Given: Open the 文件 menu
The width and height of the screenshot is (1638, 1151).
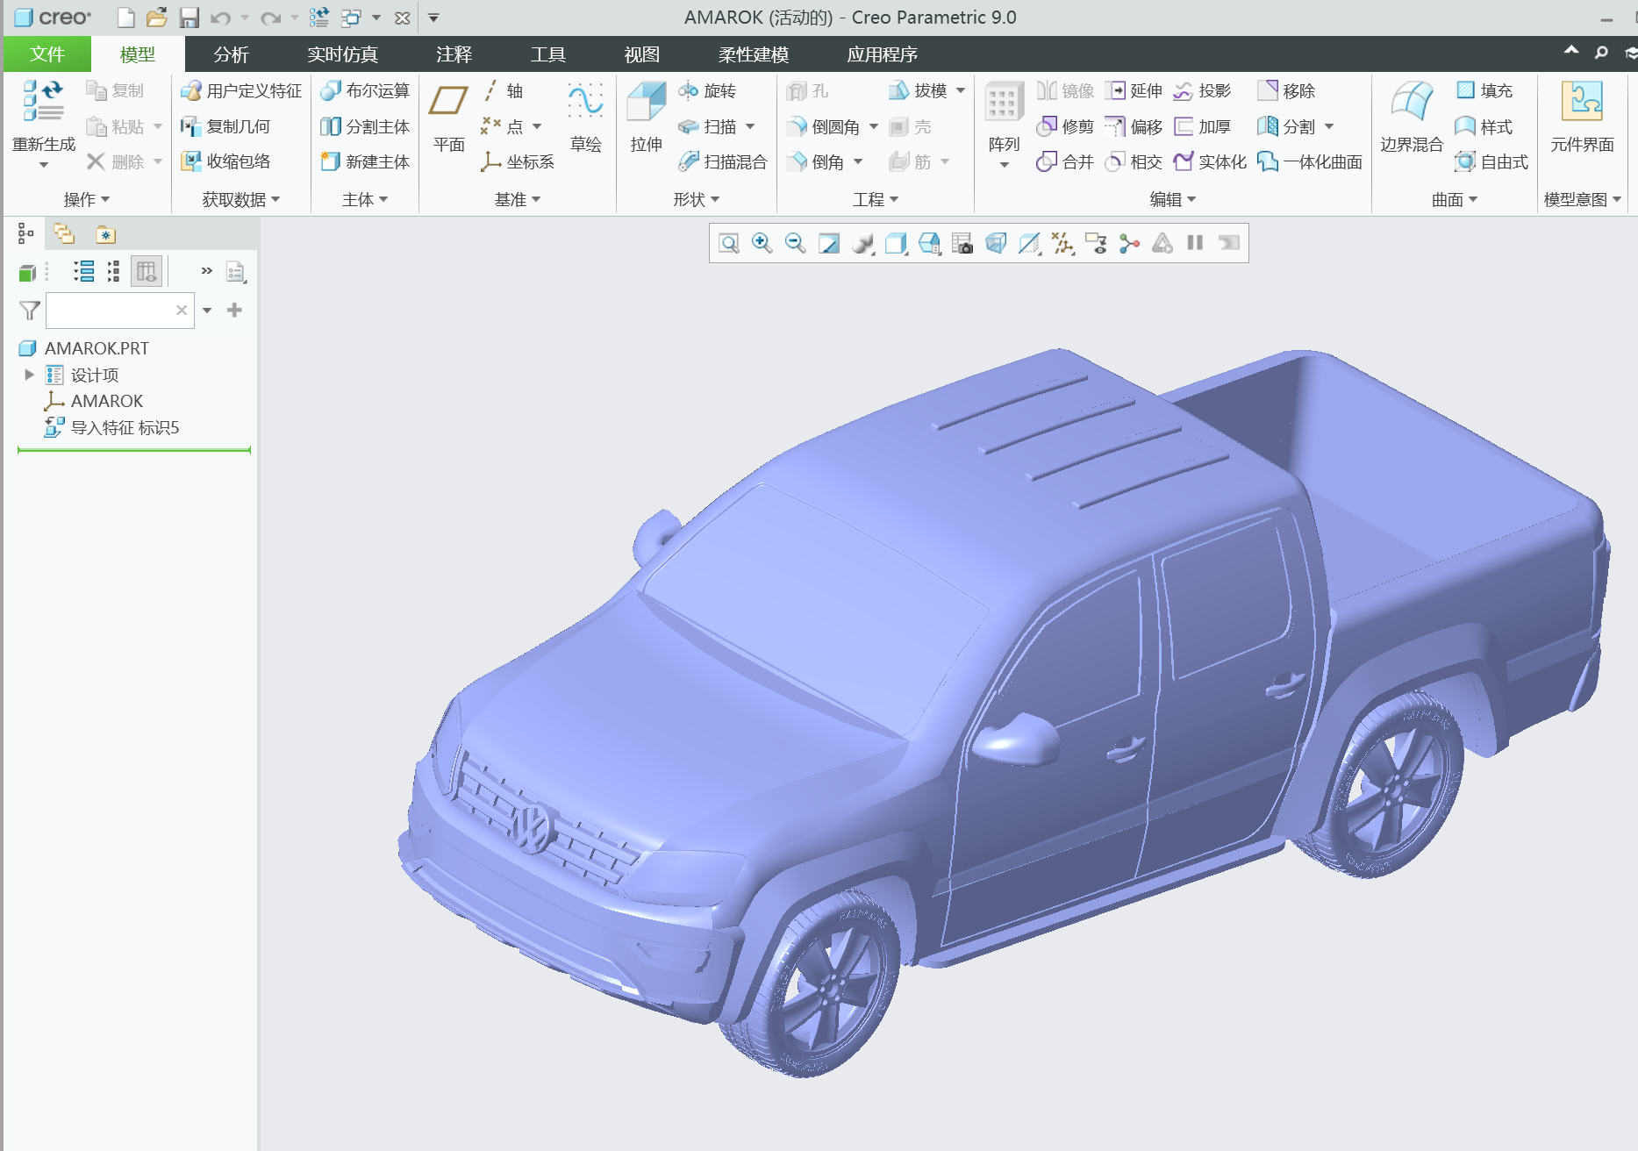Looking at the screenshot, I should coord(46,54).
